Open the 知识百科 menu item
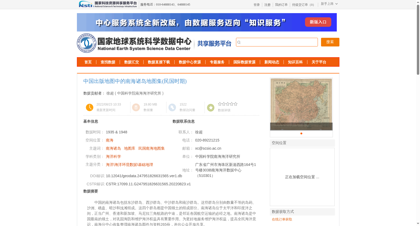Screen dimensions: 420x226 295,62
